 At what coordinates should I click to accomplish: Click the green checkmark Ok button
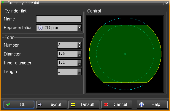[x=19, y=104]
